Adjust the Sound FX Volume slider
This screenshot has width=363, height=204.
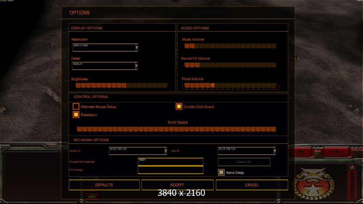pos(230,65)
